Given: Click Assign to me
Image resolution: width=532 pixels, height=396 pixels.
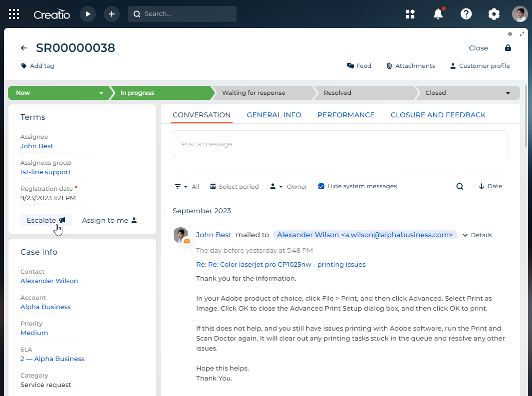Looking at the screenshot, I should tap(109, 220).
